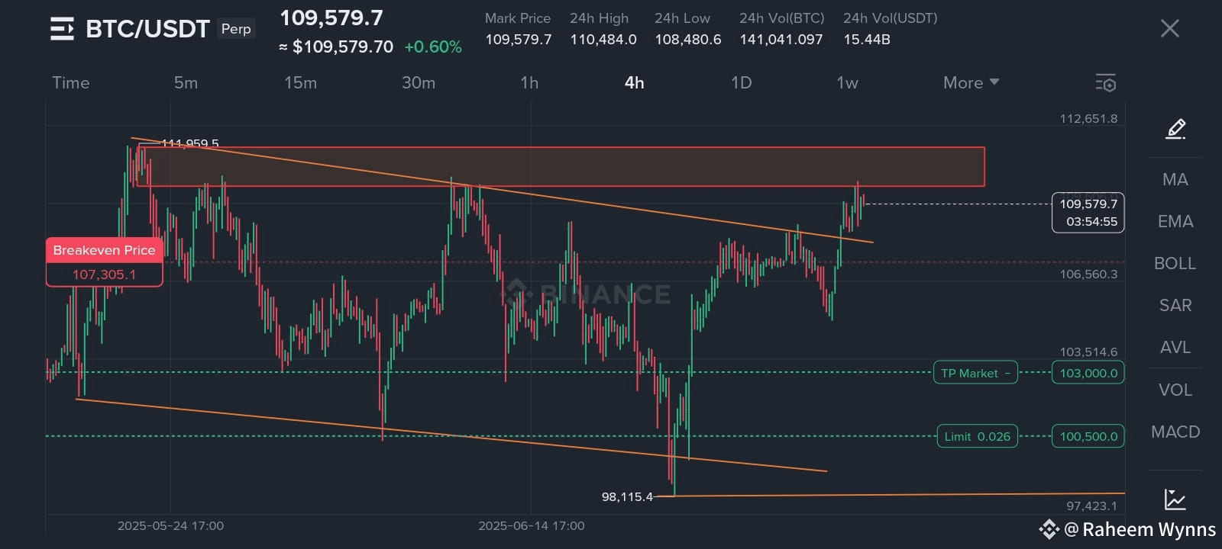This screenshot has width=1222, height=549.
Task: Click the 24h Vol(USDT) value 15.44B
Action: 867,39
